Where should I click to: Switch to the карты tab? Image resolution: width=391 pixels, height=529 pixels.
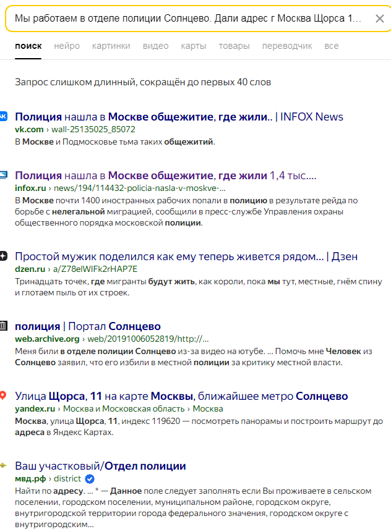tap(194, 46)
